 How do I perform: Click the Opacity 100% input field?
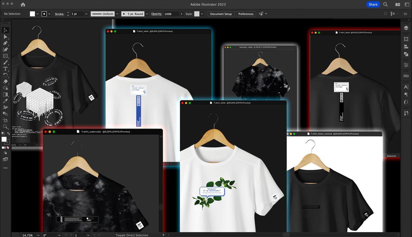pos(171,14)
